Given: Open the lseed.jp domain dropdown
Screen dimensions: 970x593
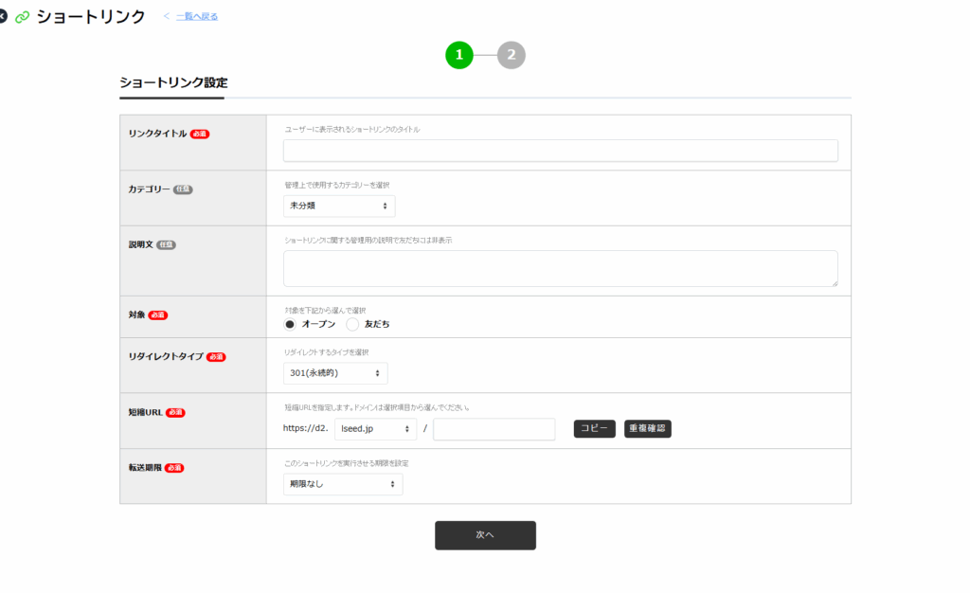Looking at the screenshot, I should click(375, 429).
